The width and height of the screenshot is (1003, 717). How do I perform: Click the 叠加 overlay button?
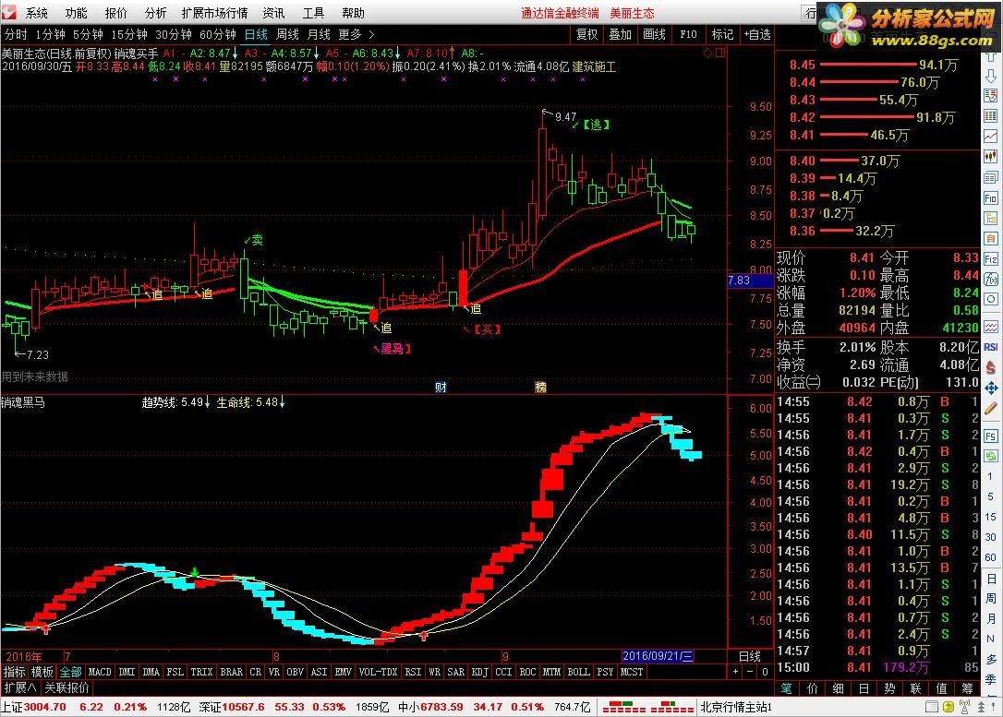point(620,34)
